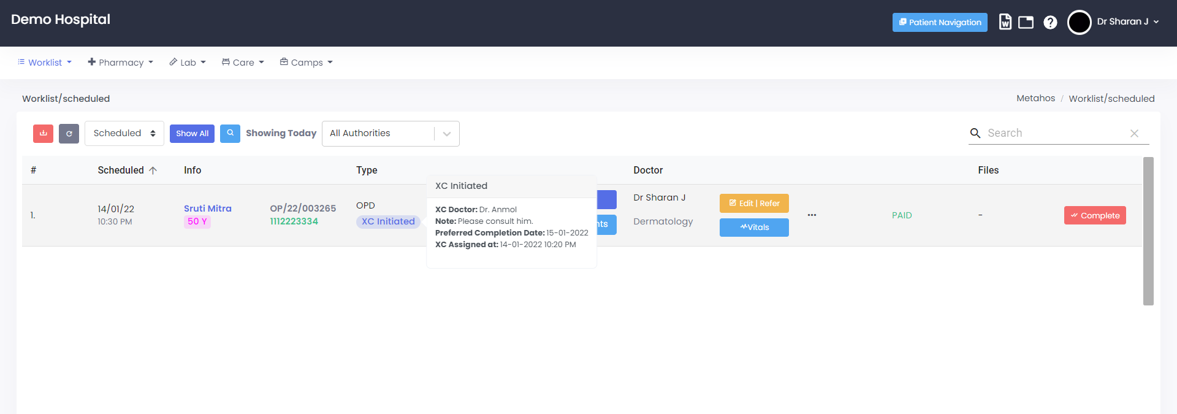
Task: Click the Show All button
Action: 192,134
